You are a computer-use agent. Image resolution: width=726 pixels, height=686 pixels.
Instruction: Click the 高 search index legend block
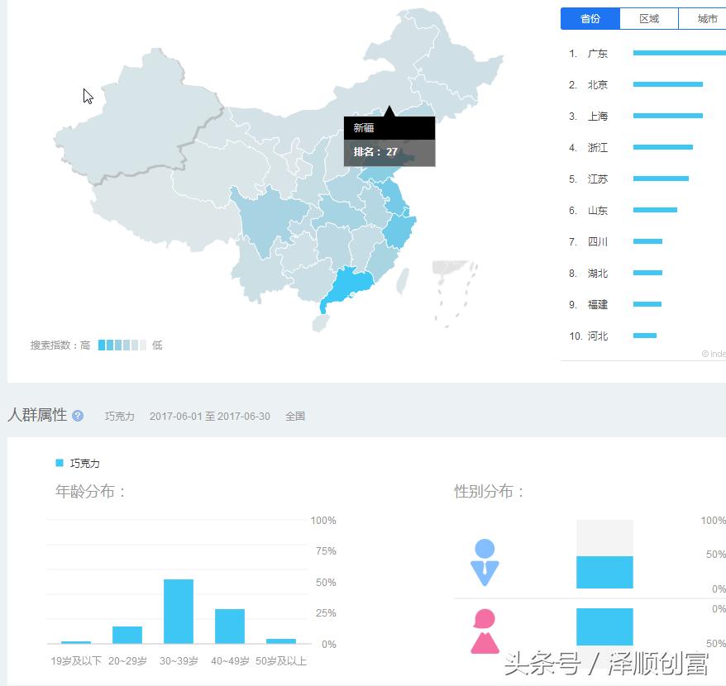click(x=101, y=345)
